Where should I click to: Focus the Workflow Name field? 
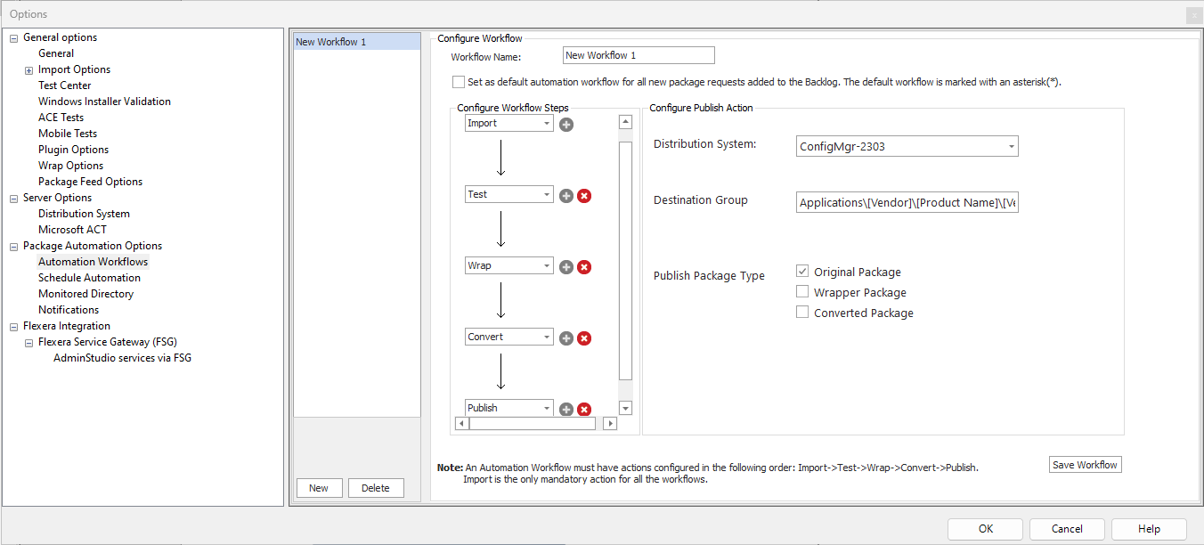pyautogui.click(x=639, y=55)
